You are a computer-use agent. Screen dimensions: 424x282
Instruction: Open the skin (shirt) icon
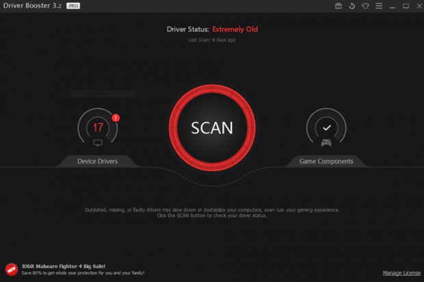point(365,6)
